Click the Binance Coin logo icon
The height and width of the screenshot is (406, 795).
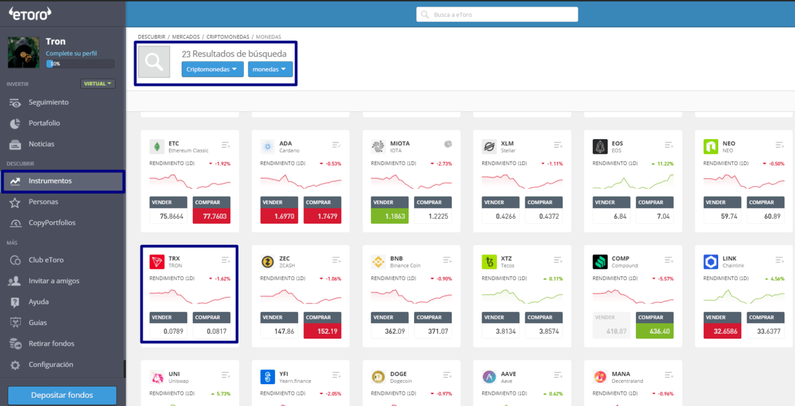tap(378, 262)
